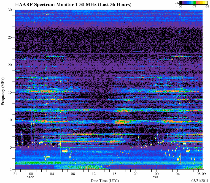The width and height of the screenshot is (210, 183).
Task: Click the '-55' legend value
Action: point(207,6)
